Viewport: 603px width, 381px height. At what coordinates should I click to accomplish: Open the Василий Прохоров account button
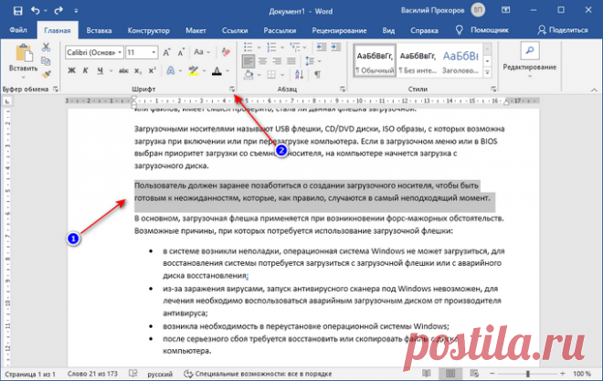point(443,11)
